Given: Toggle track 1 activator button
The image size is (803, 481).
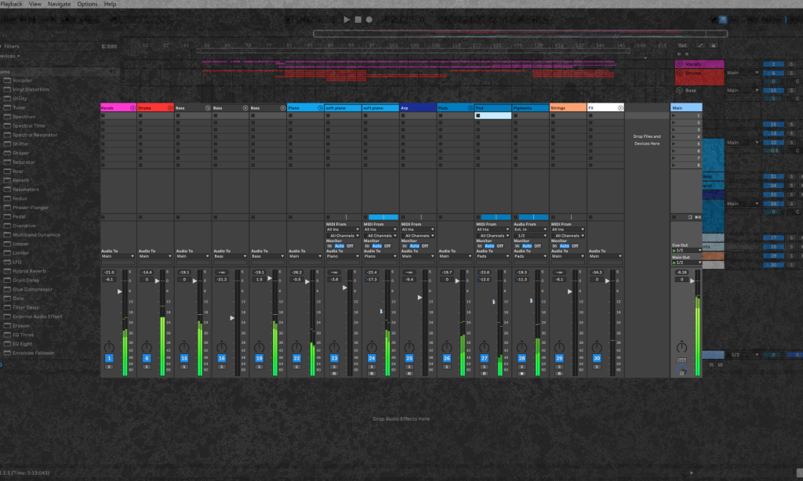Looking at the screenshot, I should [109, 358].
